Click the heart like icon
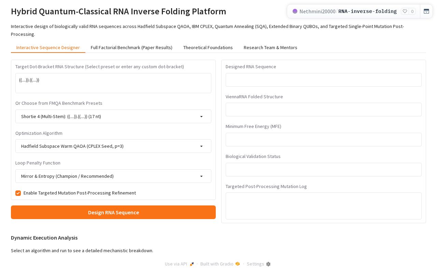The width and height of the screenshot is (437, 273). pyautogui.click(x=405, y=11)
